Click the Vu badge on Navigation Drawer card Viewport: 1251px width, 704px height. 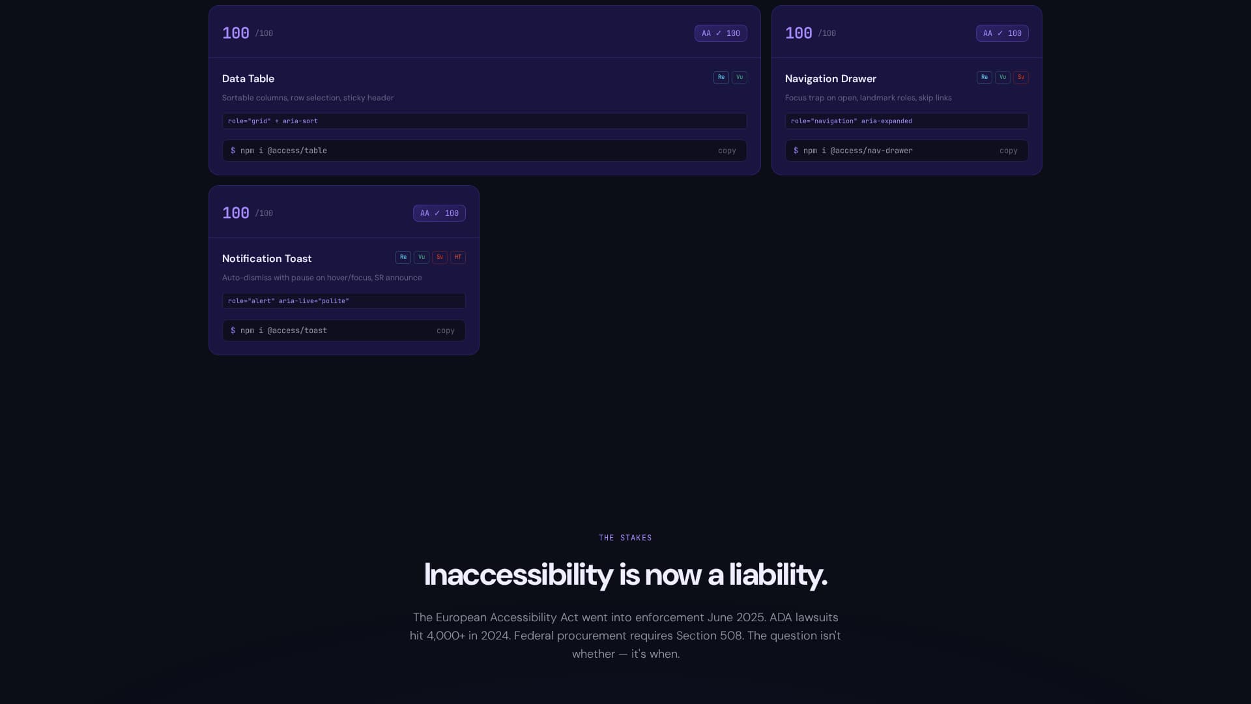(1002, 78)
